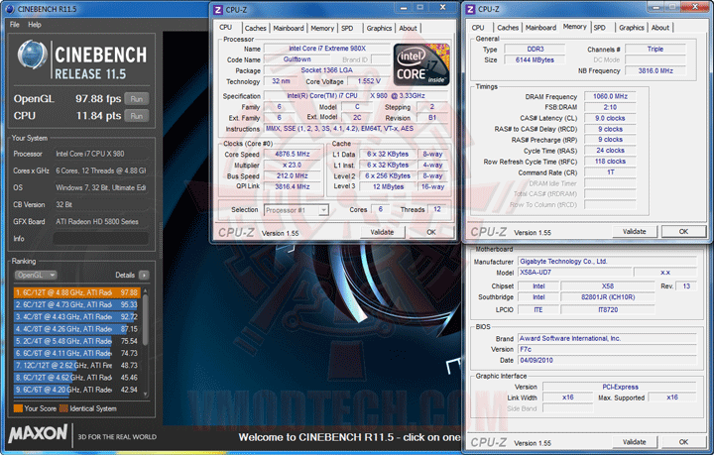The height and width of the screenshot is (455, 714).
Task: Switch to About tab in CPU window
Action: [408, 28]
